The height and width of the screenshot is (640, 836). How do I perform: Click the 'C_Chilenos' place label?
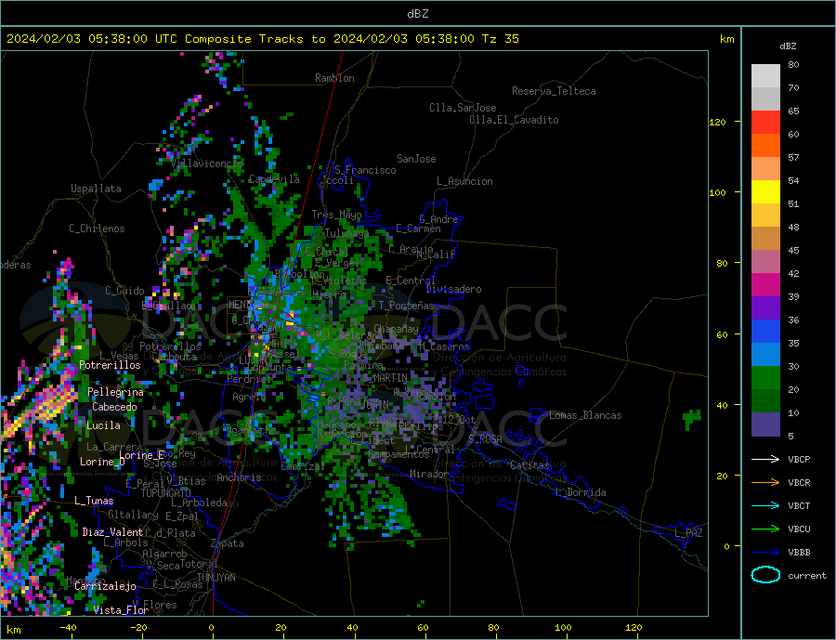(x=97, y=229)
